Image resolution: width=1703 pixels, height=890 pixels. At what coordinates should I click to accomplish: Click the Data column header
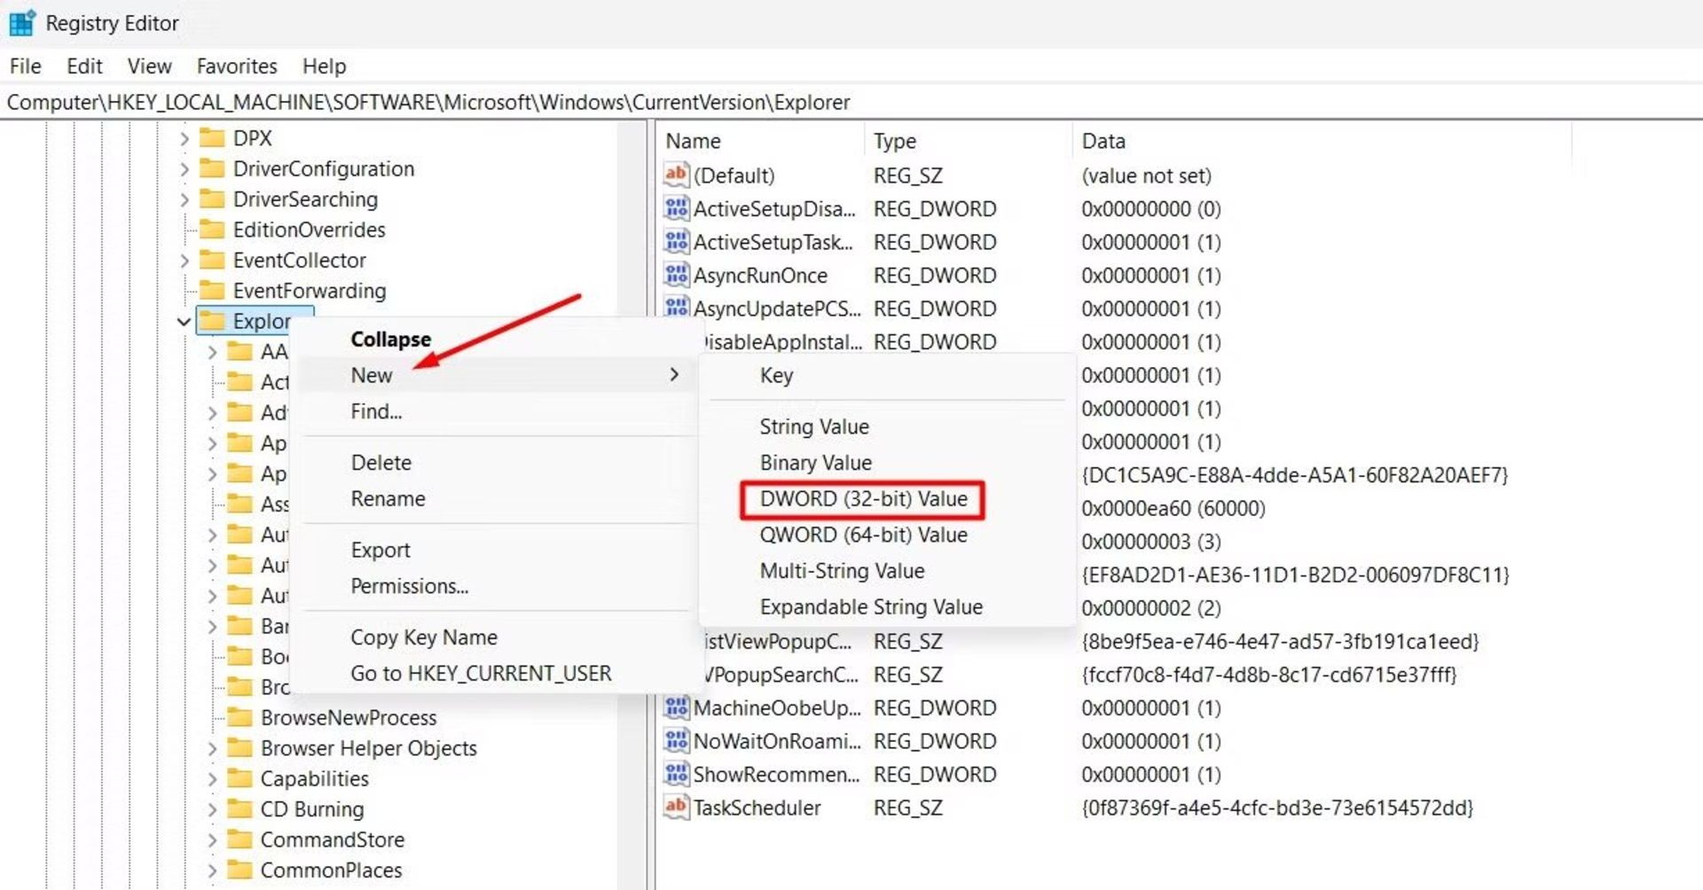click(x=1103, y=141)
